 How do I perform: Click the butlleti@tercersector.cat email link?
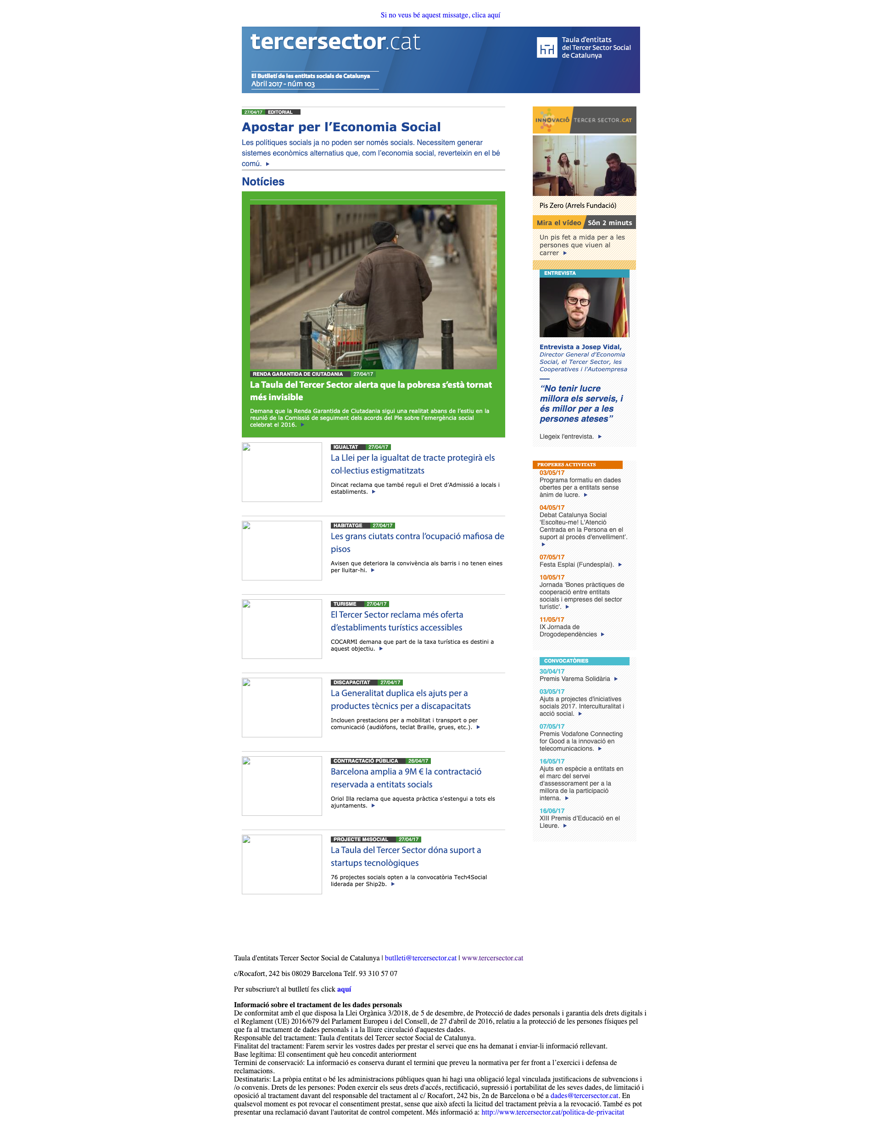(x=420, y=958)
